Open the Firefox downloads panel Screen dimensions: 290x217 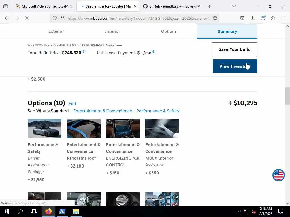point(252,18)
